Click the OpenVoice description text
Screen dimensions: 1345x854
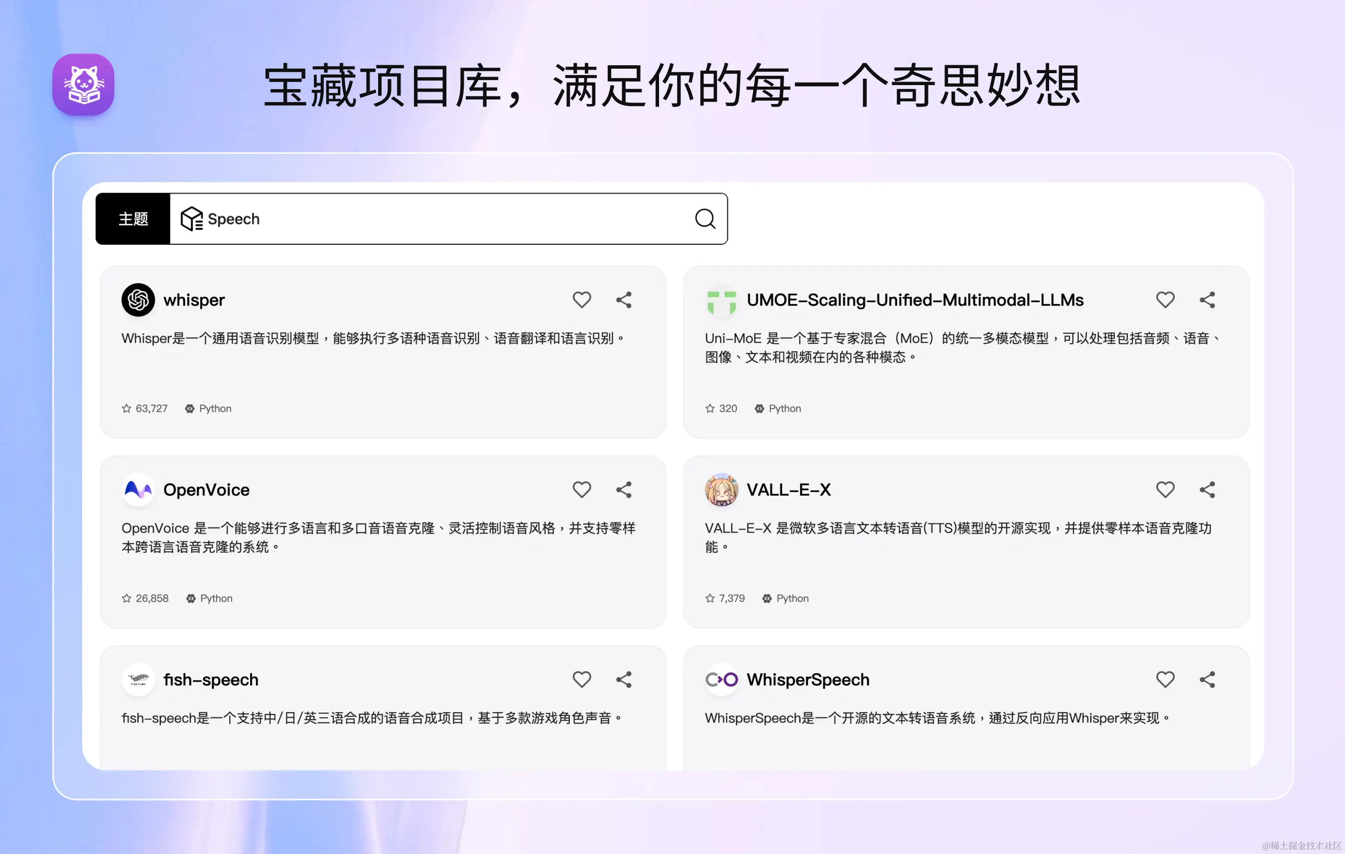(378, 537)
